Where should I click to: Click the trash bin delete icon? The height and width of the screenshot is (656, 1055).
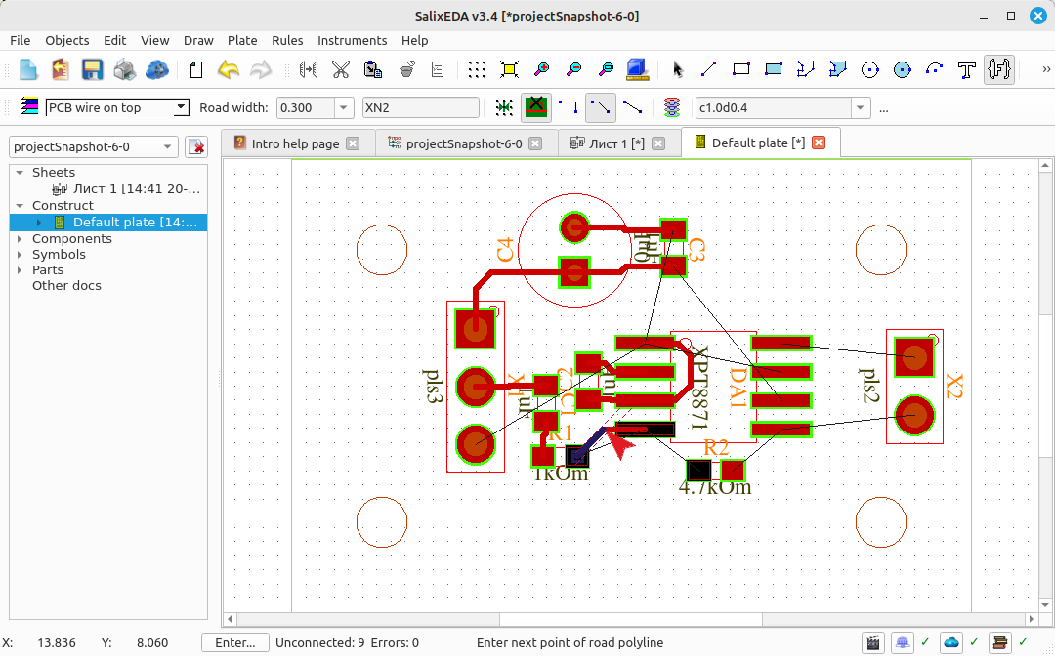point(406,69)
